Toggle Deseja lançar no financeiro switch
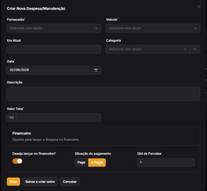The image size is (207, 191). tap(17, 161)
